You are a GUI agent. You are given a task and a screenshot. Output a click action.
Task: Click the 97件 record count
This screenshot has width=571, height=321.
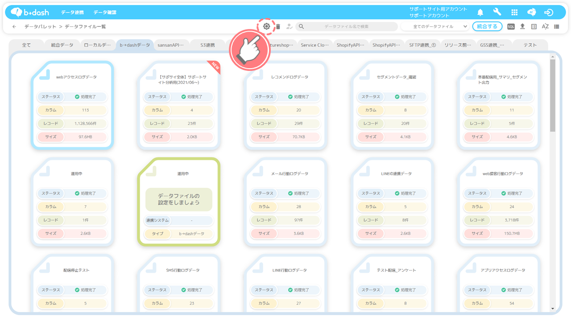coord(298,220)
